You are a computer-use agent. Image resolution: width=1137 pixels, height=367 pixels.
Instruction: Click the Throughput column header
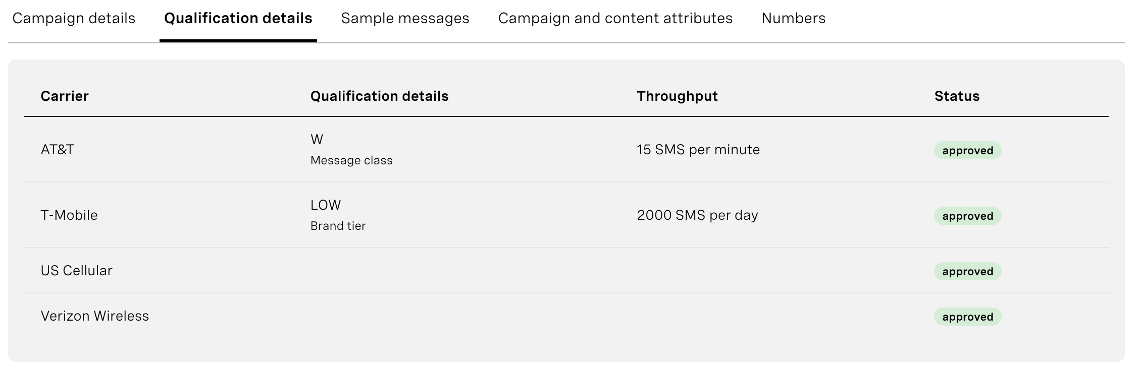point(677,96)
